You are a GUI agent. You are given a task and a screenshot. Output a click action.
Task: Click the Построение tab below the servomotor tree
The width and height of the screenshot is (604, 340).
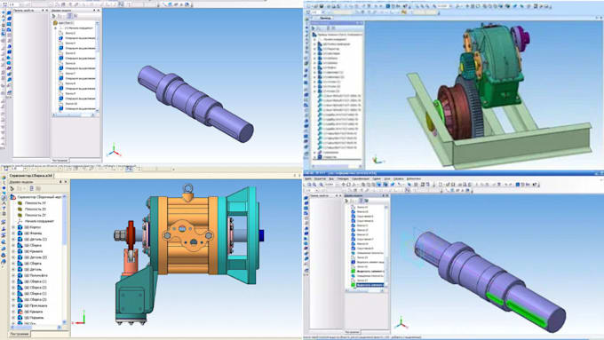click(x=20, y=334)
